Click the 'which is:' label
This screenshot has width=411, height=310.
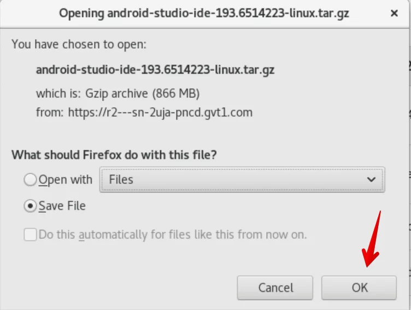click(x=58, y=93)
